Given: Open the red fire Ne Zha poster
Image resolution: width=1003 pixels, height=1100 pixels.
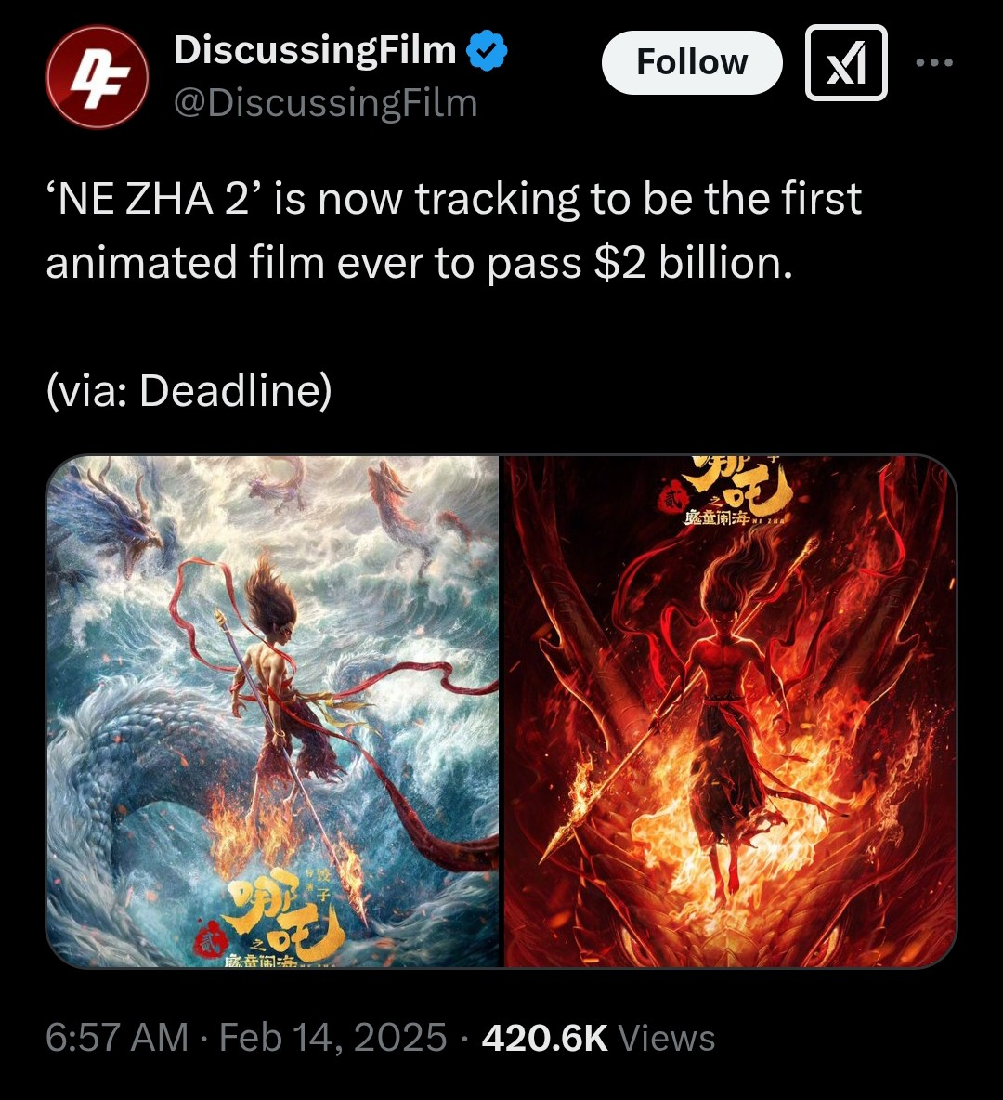Looking at the screenshot, I should (x=731, y=712).
